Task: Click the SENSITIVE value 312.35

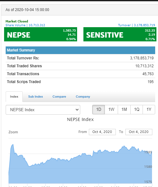Action: point(150,31)
